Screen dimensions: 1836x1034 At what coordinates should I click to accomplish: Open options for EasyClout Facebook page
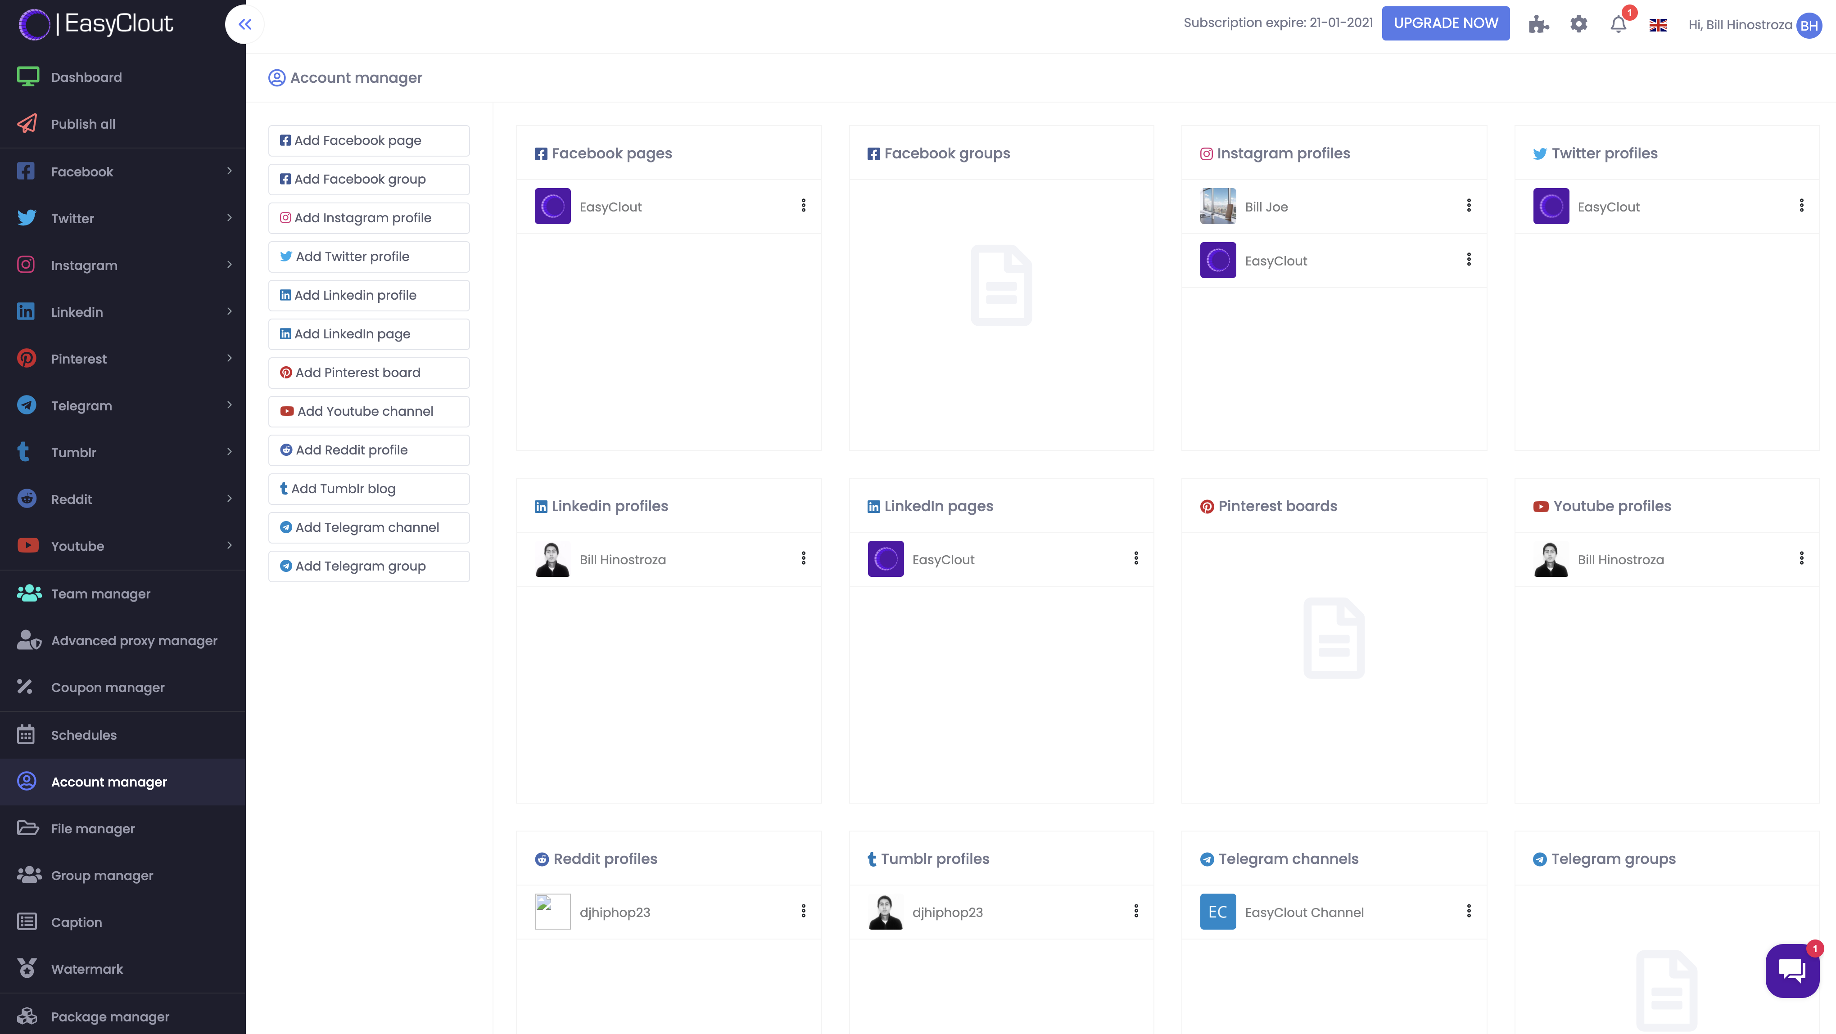point(803,205)
